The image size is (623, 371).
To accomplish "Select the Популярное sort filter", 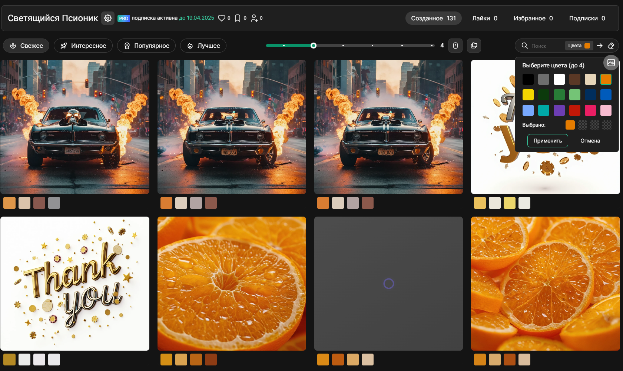I will coord(146,46).
